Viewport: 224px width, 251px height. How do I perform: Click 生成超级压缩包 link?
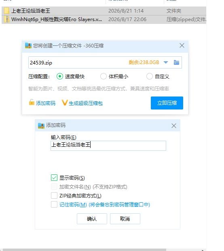(x=86, y=103)
